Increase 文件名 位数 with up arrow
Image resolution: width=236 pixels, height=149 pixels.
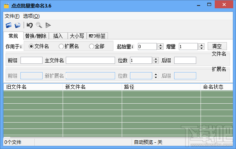156,59
